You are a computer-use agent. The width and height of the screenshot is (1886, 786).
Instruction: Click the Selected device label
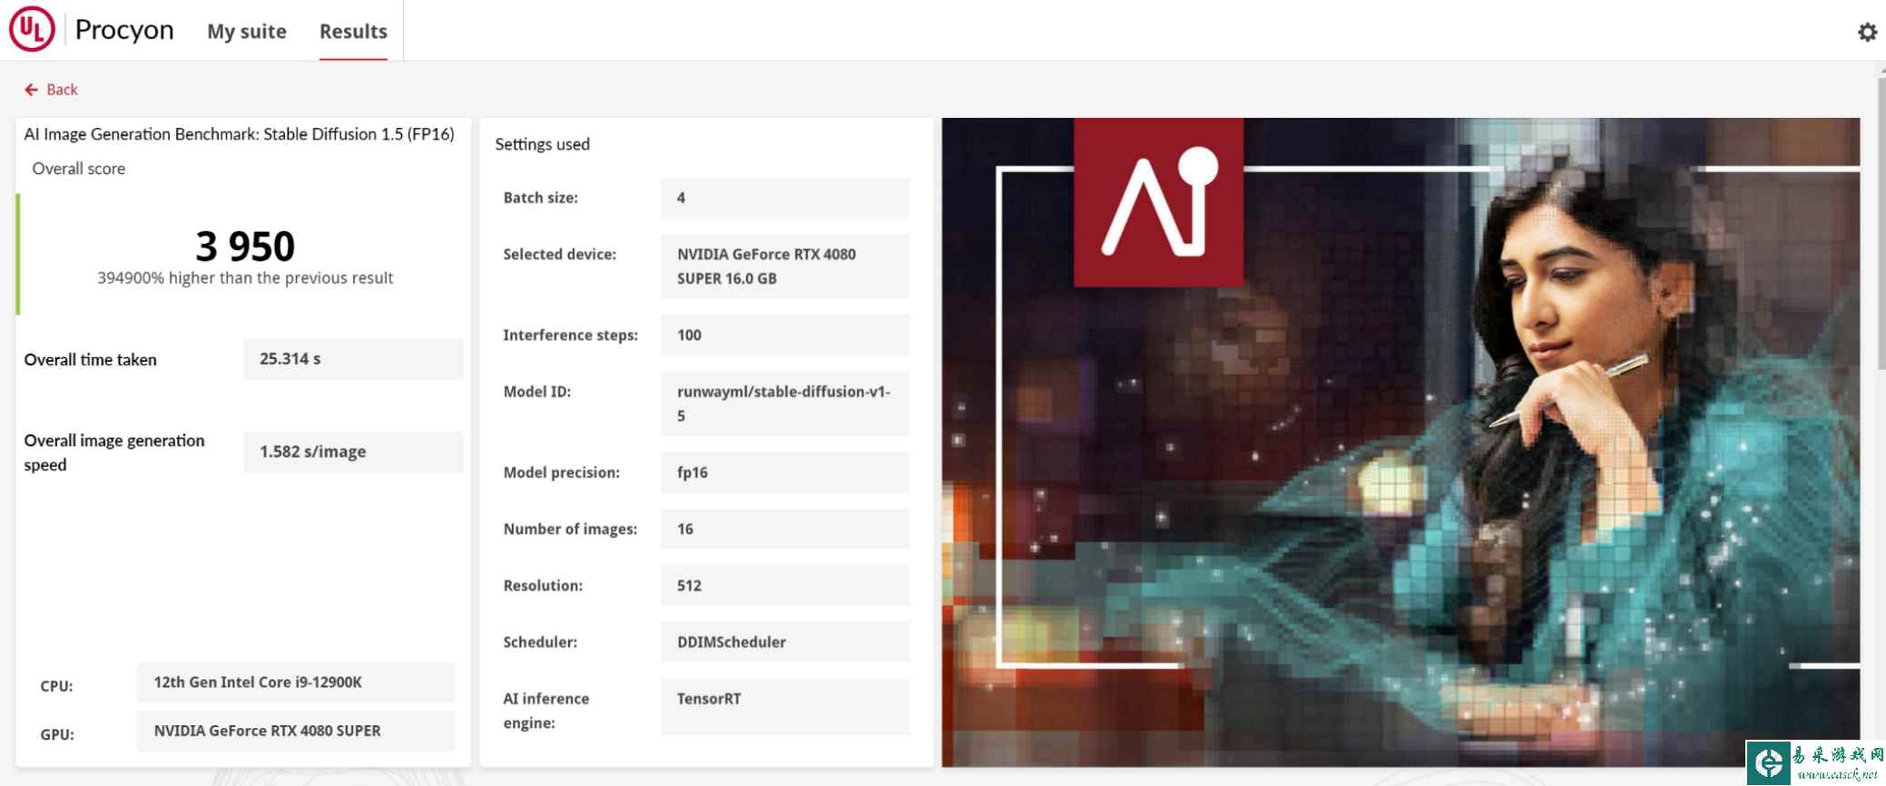pos(560,255)
